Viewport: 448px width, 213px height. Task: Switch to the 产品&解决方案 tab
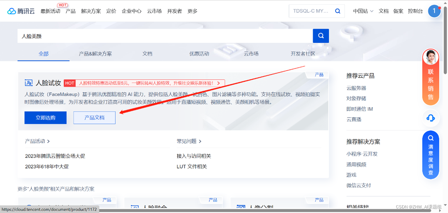click(x=95, y=54)
